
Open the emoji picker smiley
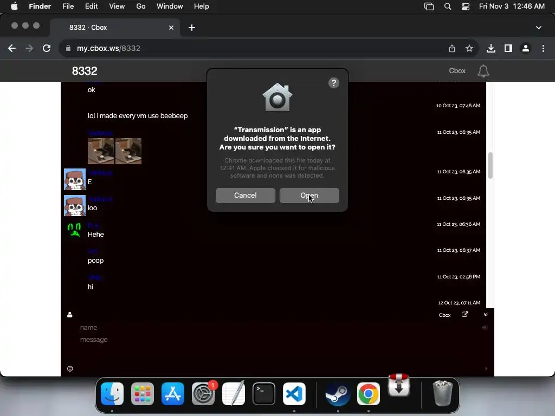point(70,369)
